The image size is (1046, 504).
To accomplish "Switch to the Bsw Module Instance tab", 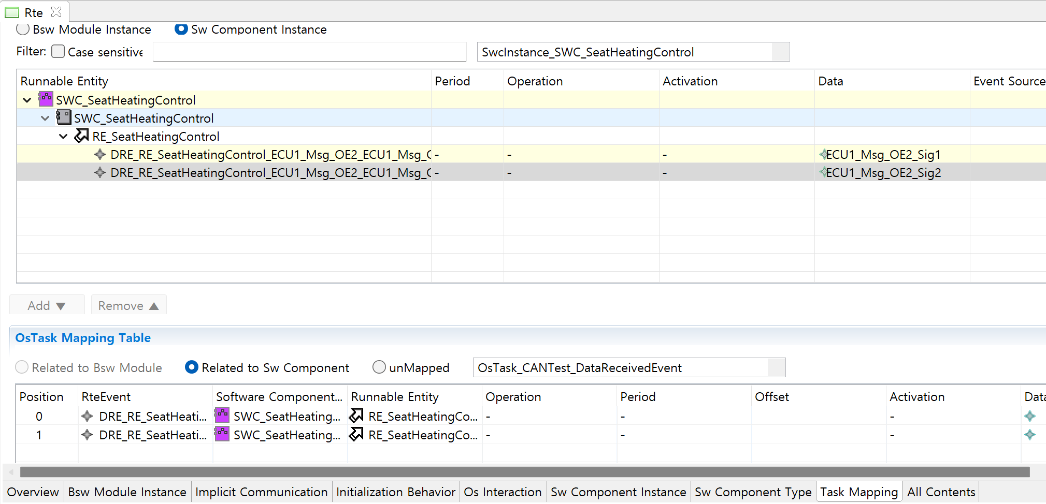I will pyautogui.click(x=127, y=492).
